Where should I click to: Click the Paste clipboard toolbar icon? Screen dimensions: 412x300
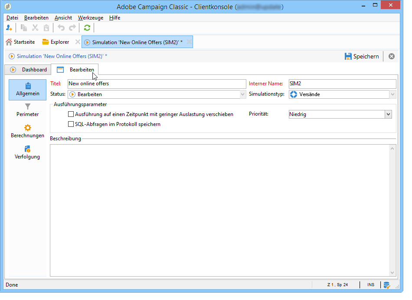(46, 28)
